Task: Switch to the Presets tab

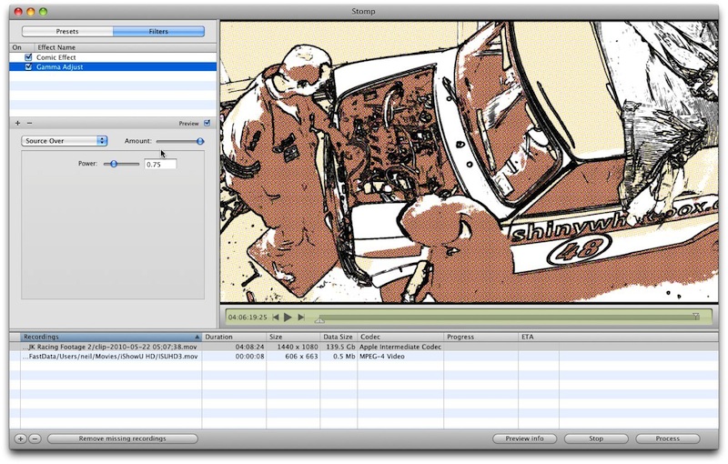Action: click(67, 32)
